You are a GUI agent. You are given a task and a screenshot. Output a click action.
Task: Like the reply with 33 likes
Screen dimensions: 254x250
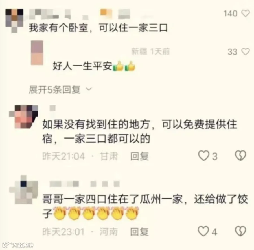[246, 52]
